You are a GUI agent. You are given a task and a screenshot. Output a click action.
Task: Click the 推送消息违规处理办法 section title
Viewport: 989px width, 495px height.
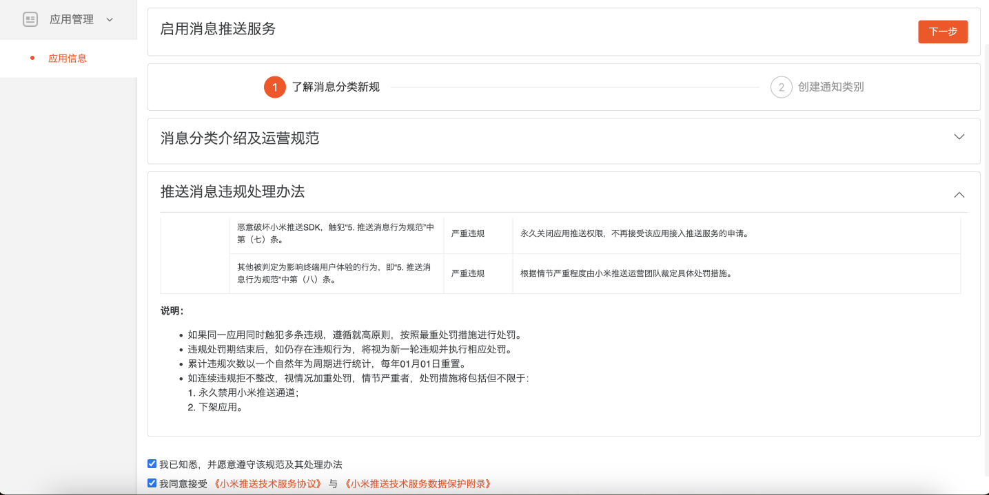coord(232,192)
